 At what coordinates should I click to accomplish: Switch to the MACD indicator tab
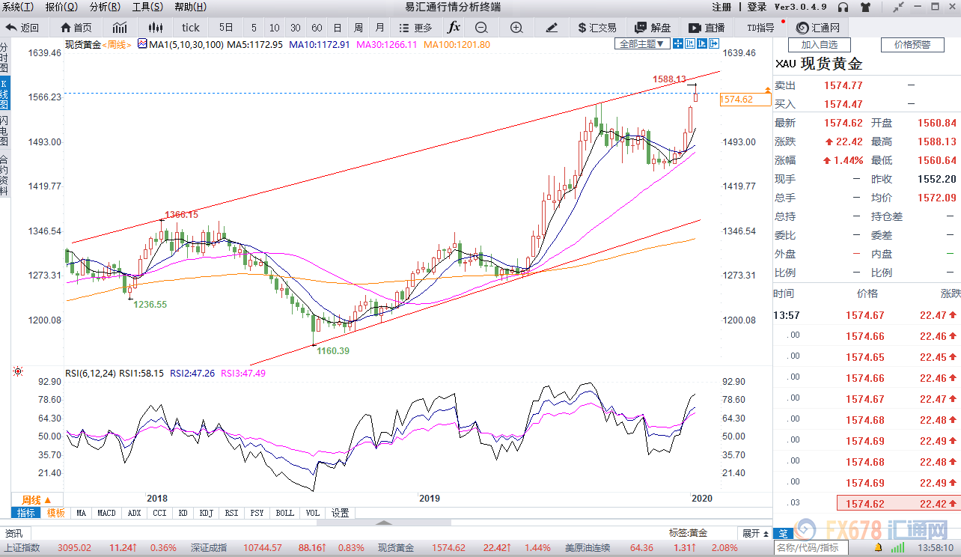click(106, 513)
